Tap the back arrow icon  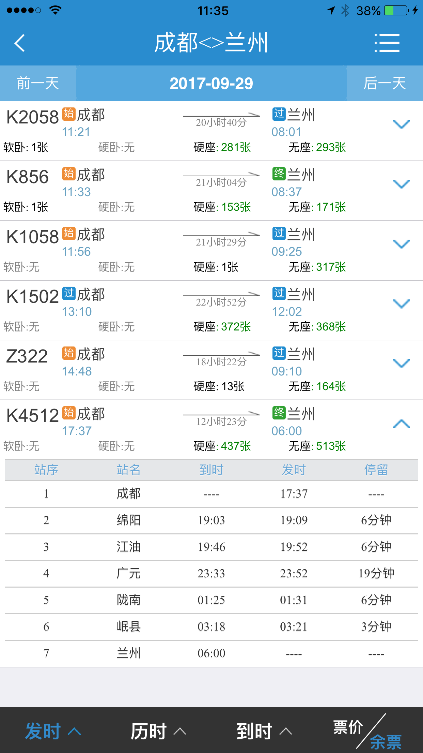pyautogui.click(x=20, y=43)
